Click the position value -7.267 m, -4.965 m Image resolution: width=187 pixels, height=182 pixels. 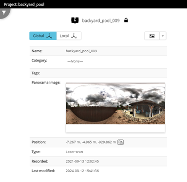(x=91, y=142)
